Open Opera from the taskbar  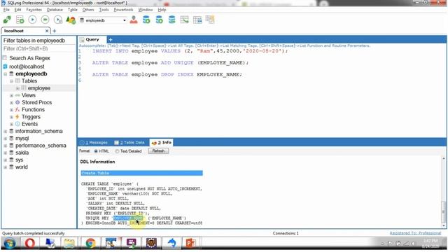[29, 243]
